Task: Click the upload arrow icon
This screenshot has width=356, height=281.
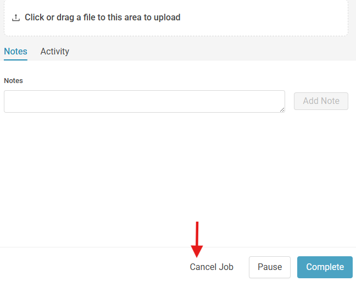Action: (x=16, y=18)
